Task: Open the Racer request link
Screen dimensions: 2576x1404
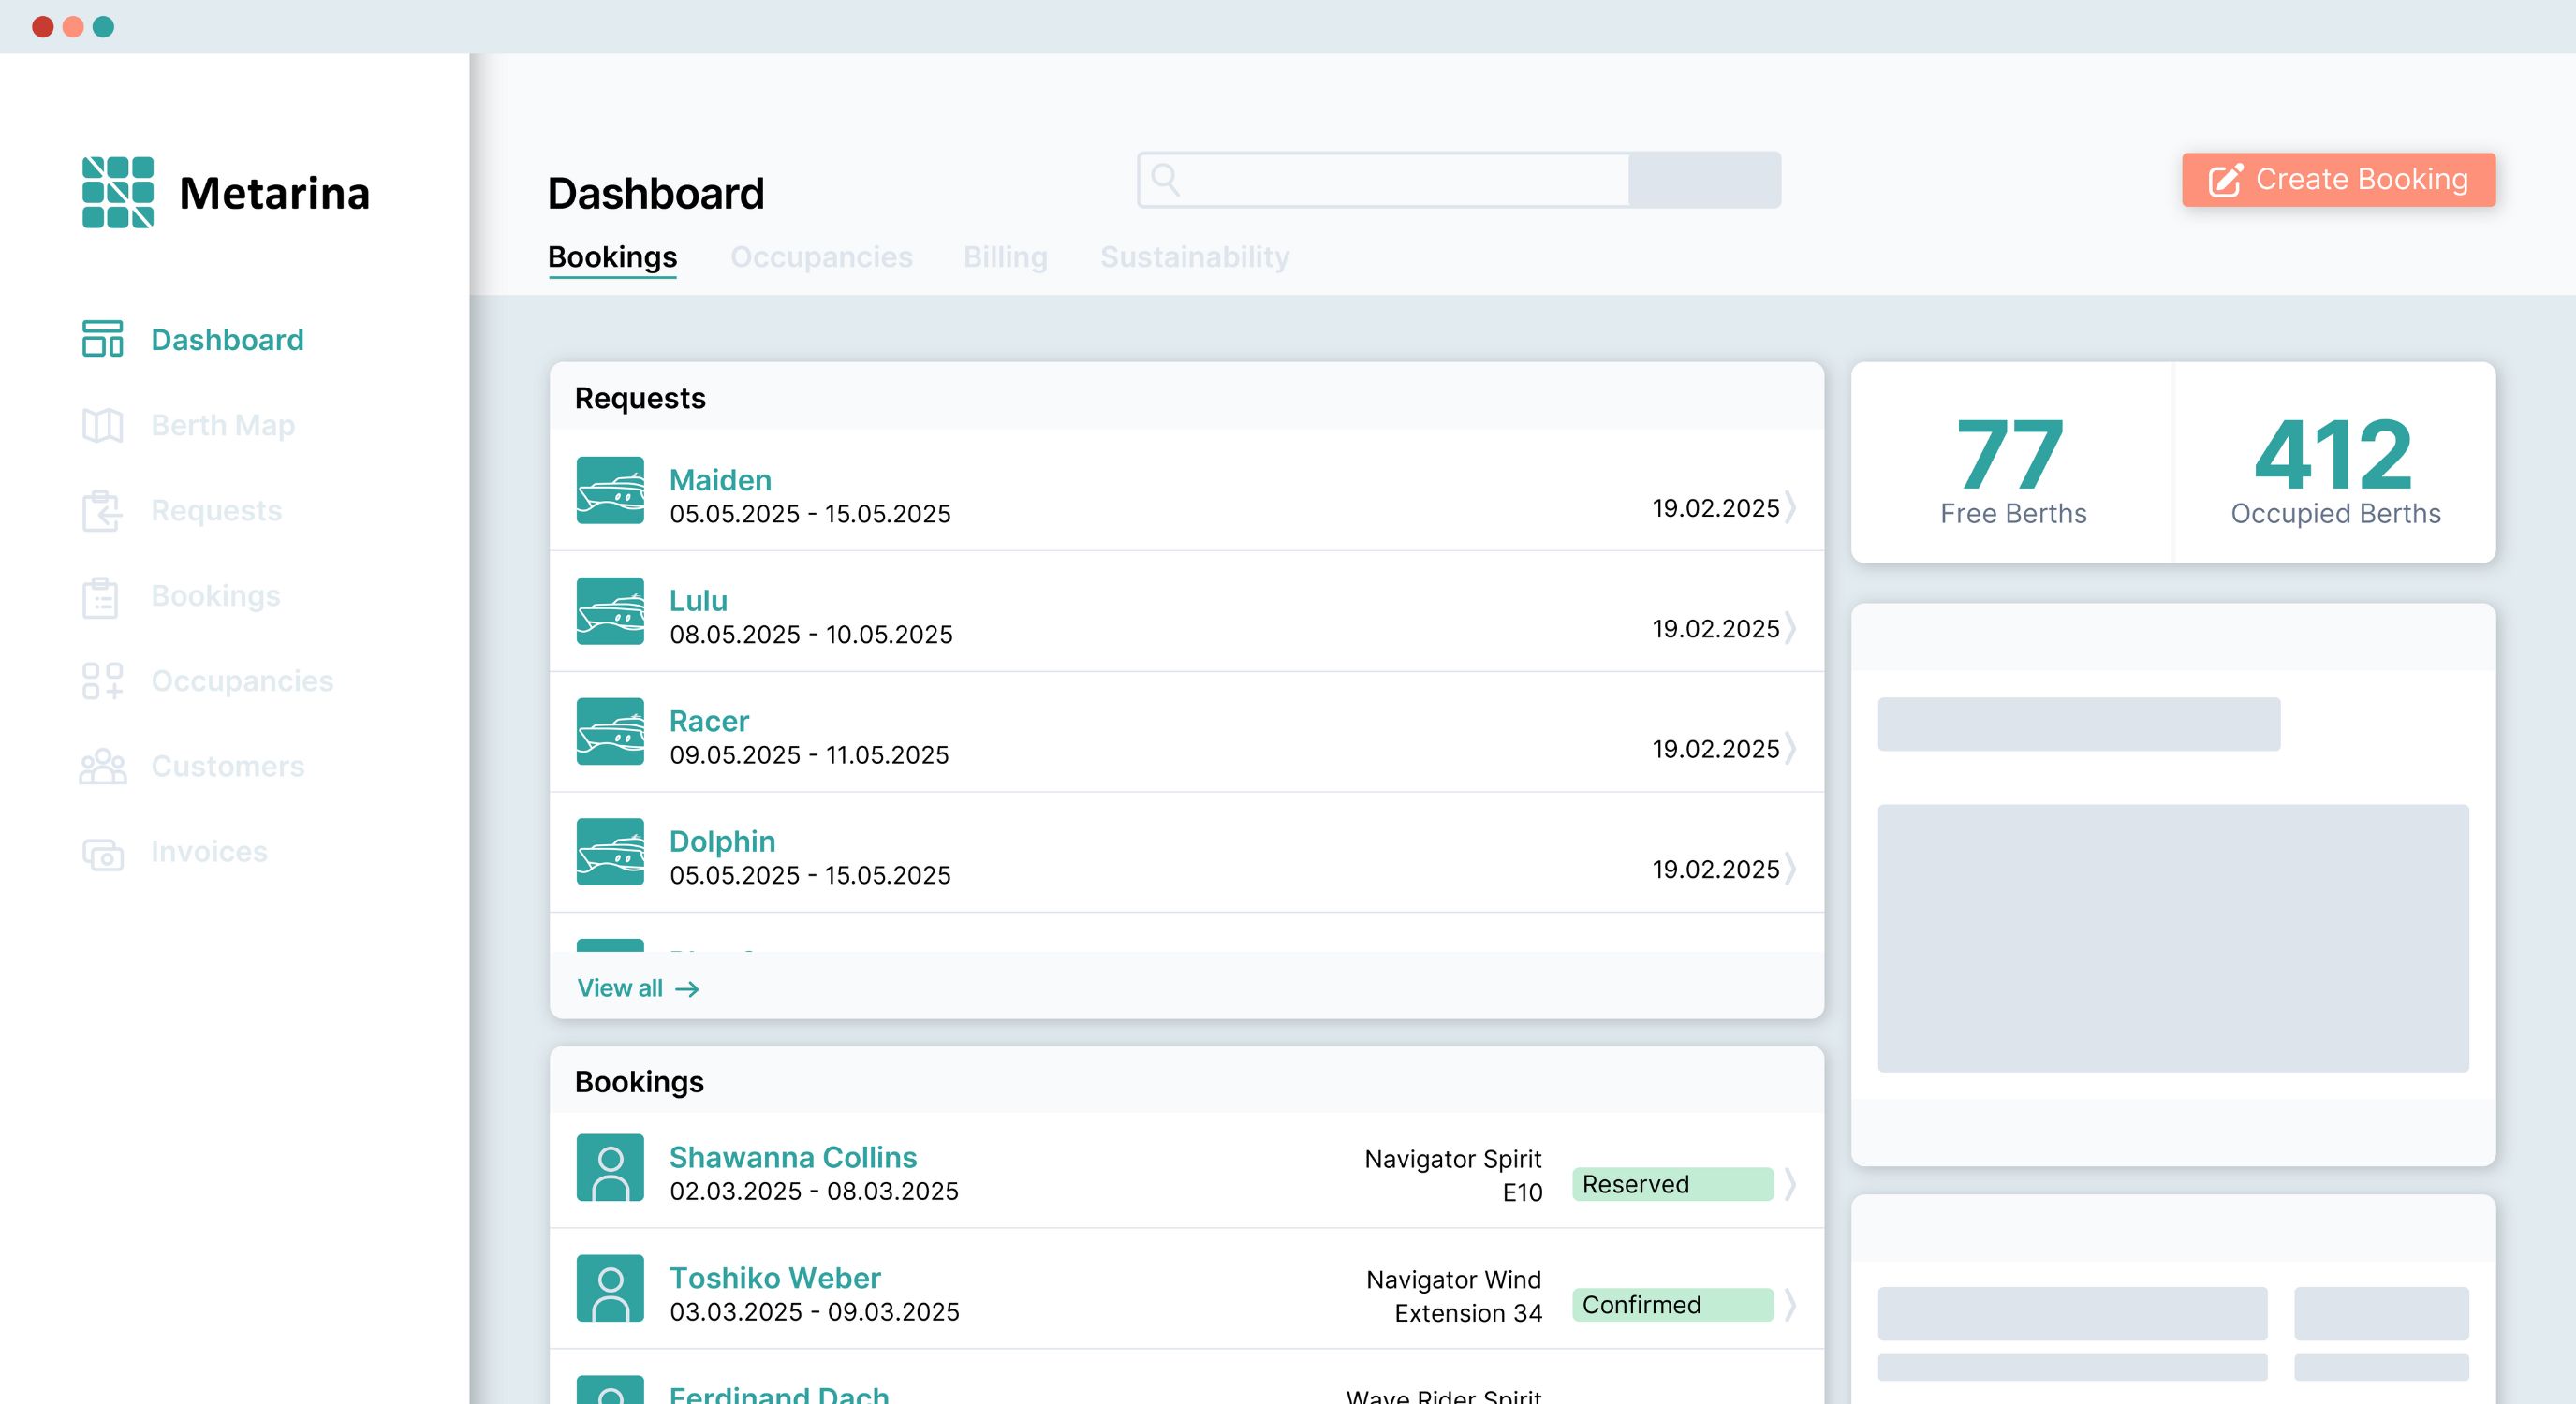Action: pos(708,721)
